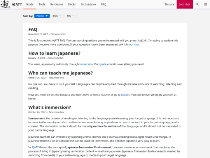Open the 'What's immersion?' heading
This screenshot has height=158, width=210.
pyautogui.click(x=50, y=107)
